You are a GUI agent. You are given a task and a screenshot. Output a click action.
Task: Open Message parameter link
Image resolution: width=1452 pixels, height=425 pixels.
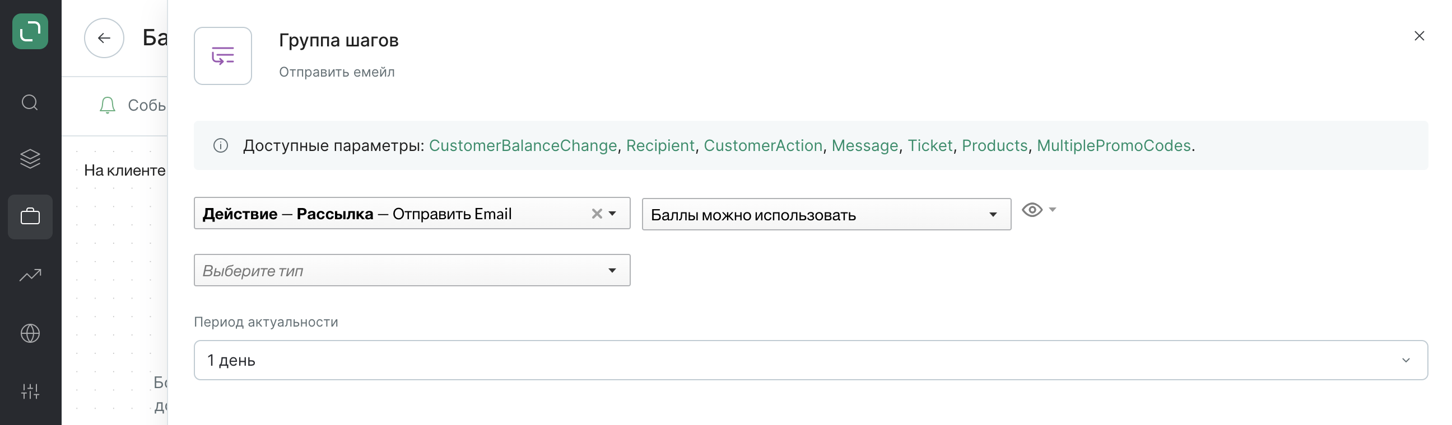pyautogui.click(x=865, y=146)
